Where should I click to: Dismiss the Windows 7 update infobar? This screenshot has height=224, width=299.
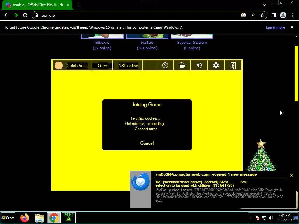tap(292, 27)
